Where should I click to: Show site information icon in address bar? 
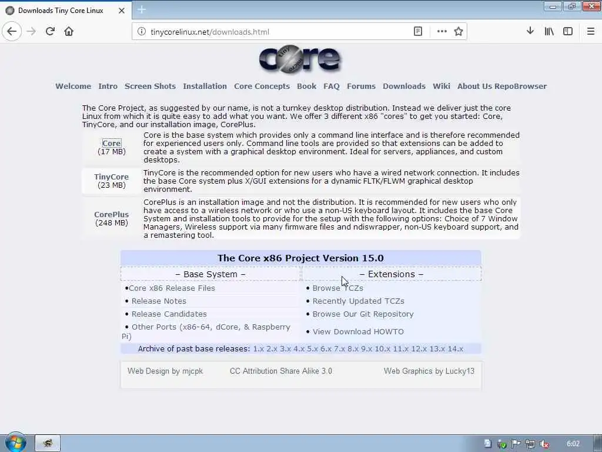142,32
